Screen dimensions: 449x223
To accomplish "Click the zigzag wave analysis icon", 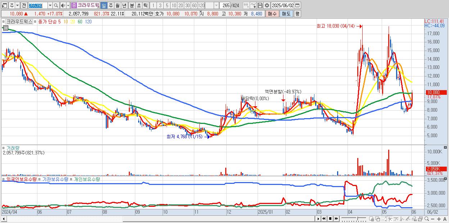I will [402, 219].
